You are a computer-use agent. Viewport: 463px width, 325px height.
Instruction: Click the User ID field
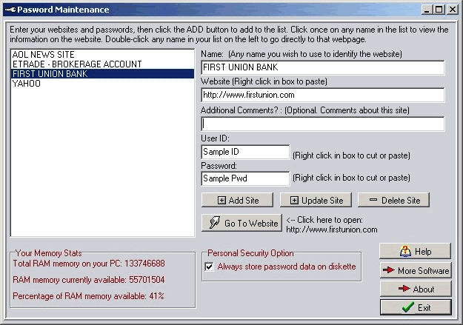point(245,152)
